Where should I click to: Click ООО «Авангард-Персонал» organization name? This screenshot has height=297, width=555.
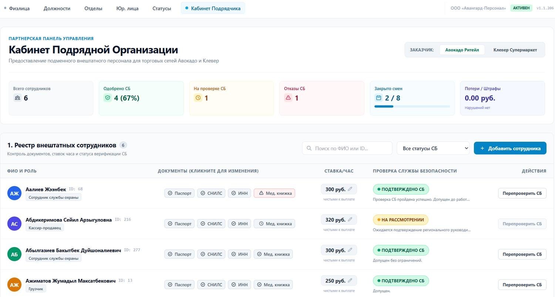coord(478,8)
